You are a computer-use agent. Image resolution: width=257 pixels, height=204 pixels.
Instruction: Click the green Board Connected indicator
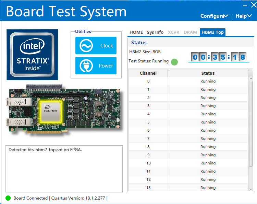point(8,198)
